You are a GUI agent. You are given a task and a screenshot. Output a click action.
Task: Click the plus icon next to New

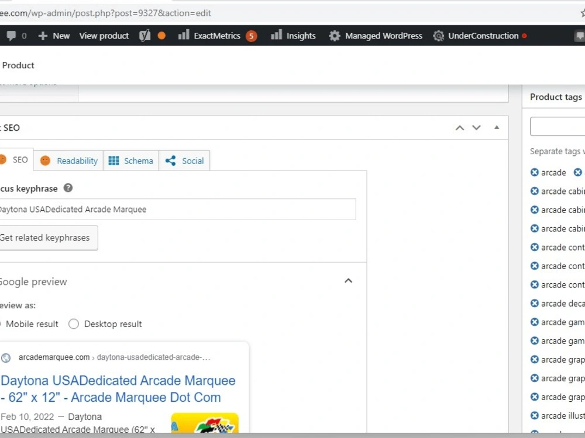(43, 36)
